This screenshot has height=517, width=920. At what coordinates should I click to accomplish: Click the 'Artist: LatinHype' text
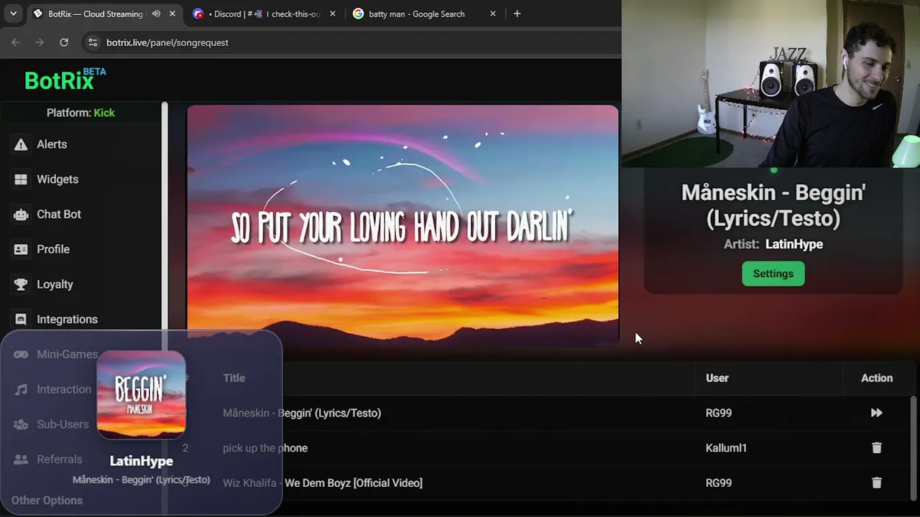[x=773, y=244]
